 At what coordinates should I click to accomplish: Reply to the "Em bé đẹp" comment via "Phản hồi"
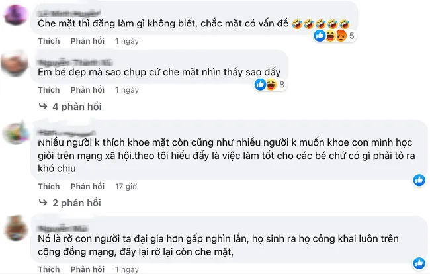(x=87, y=89)
